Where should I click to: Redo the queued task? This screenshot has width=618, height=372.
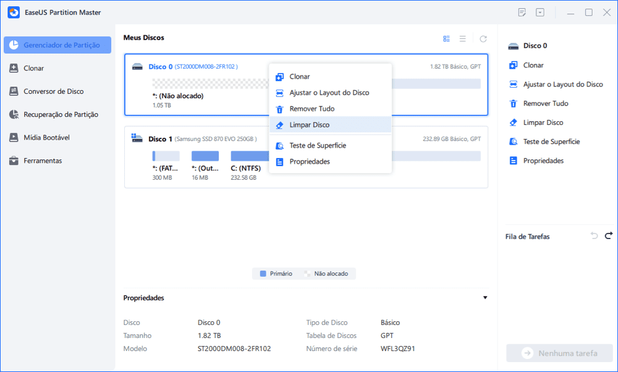(609, 235)
